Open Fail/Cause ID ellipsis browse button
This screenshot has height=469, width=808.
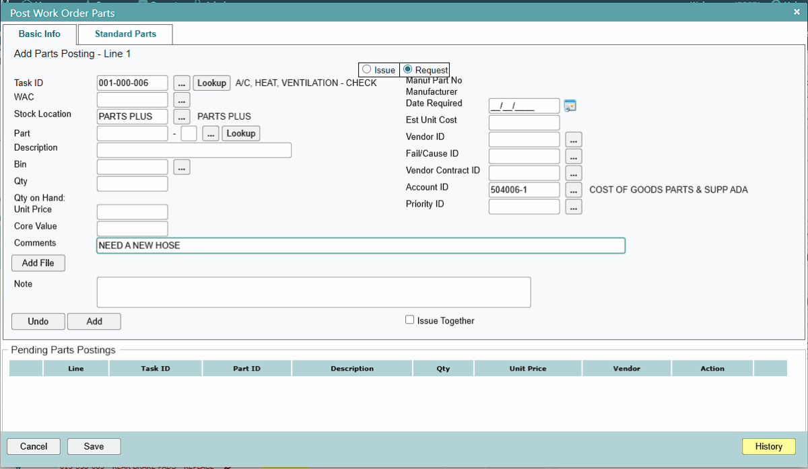(x=574, y=157)
